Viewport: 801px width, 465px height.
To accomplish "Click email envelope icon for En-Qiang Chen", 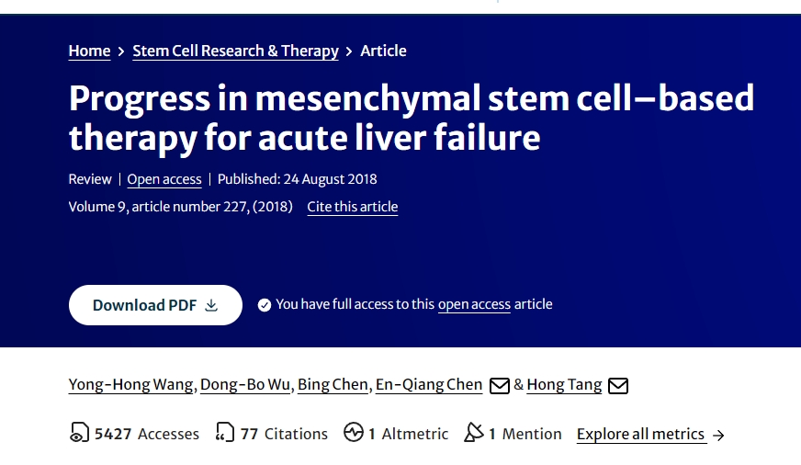I will tap(499, 386).
